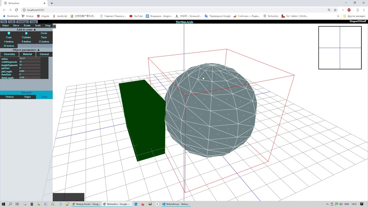368x207 pixels.
Task: Switch to the General tab
Action: 44,54
